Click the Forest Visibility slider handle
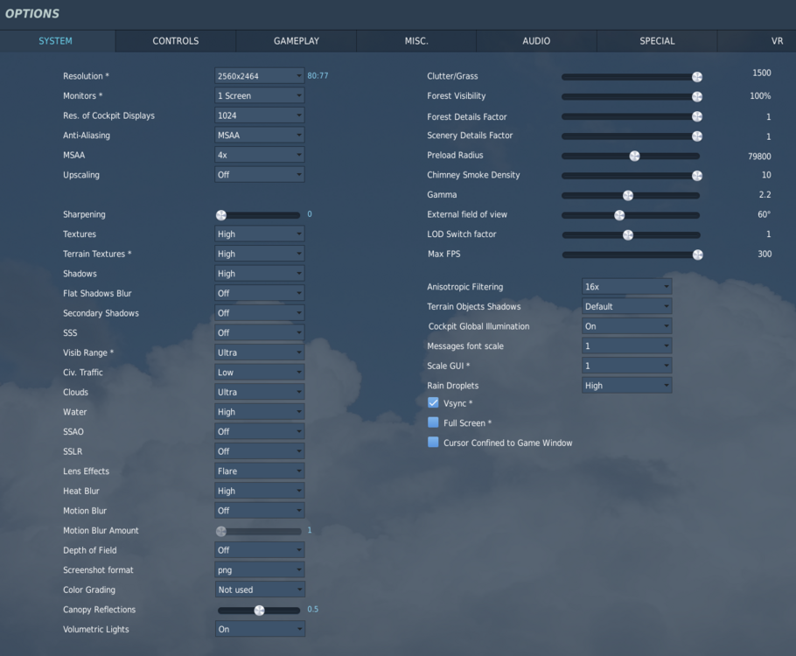Image resolution: width=796 pixels, height=656 pixels. click(x=697, y=96)
